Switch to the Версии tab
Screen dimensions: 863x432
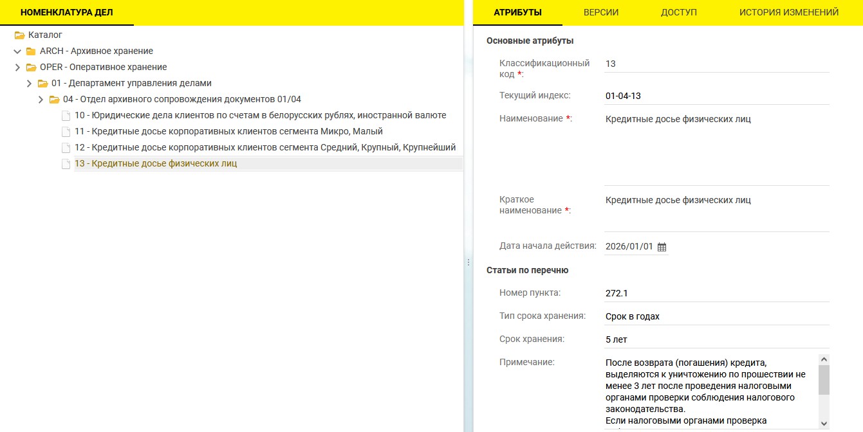pos(601,12)
